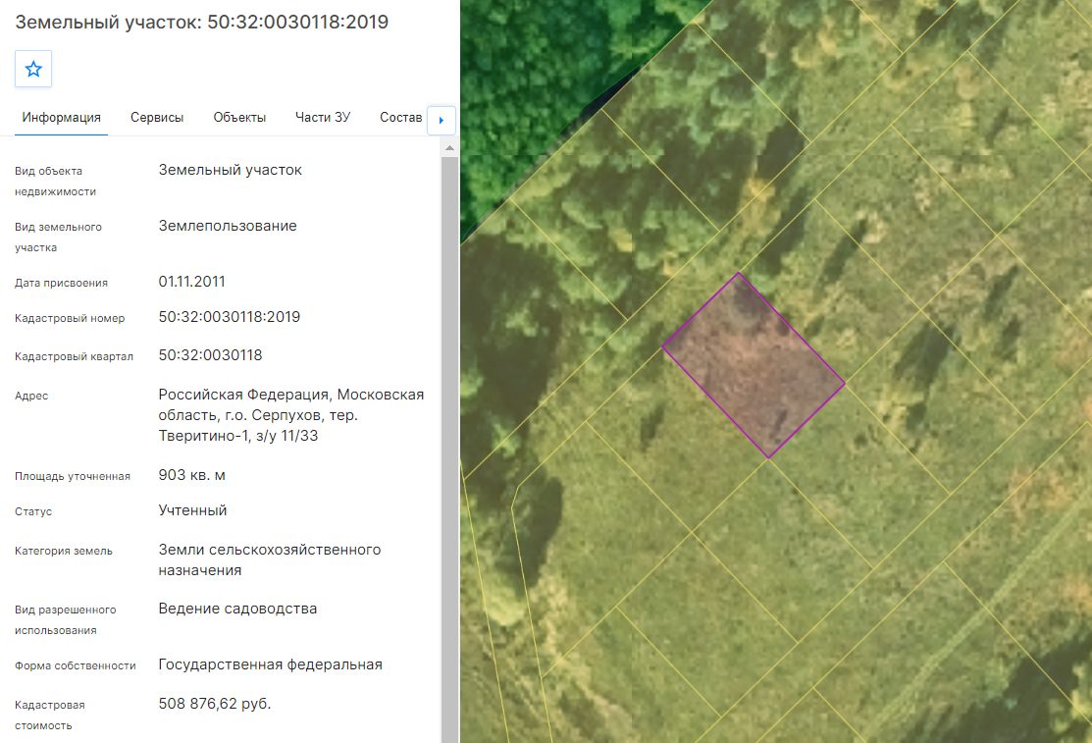Click permitted use value Ведение садоводства
Image resolution: width=1092 pixels, height=743 pixels.
click(x=237, y=609)
